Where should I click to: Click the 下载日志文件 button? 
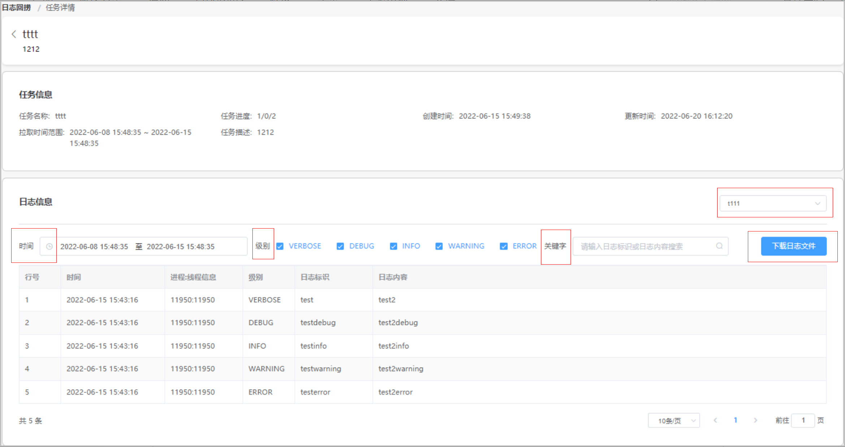point(794,246)
